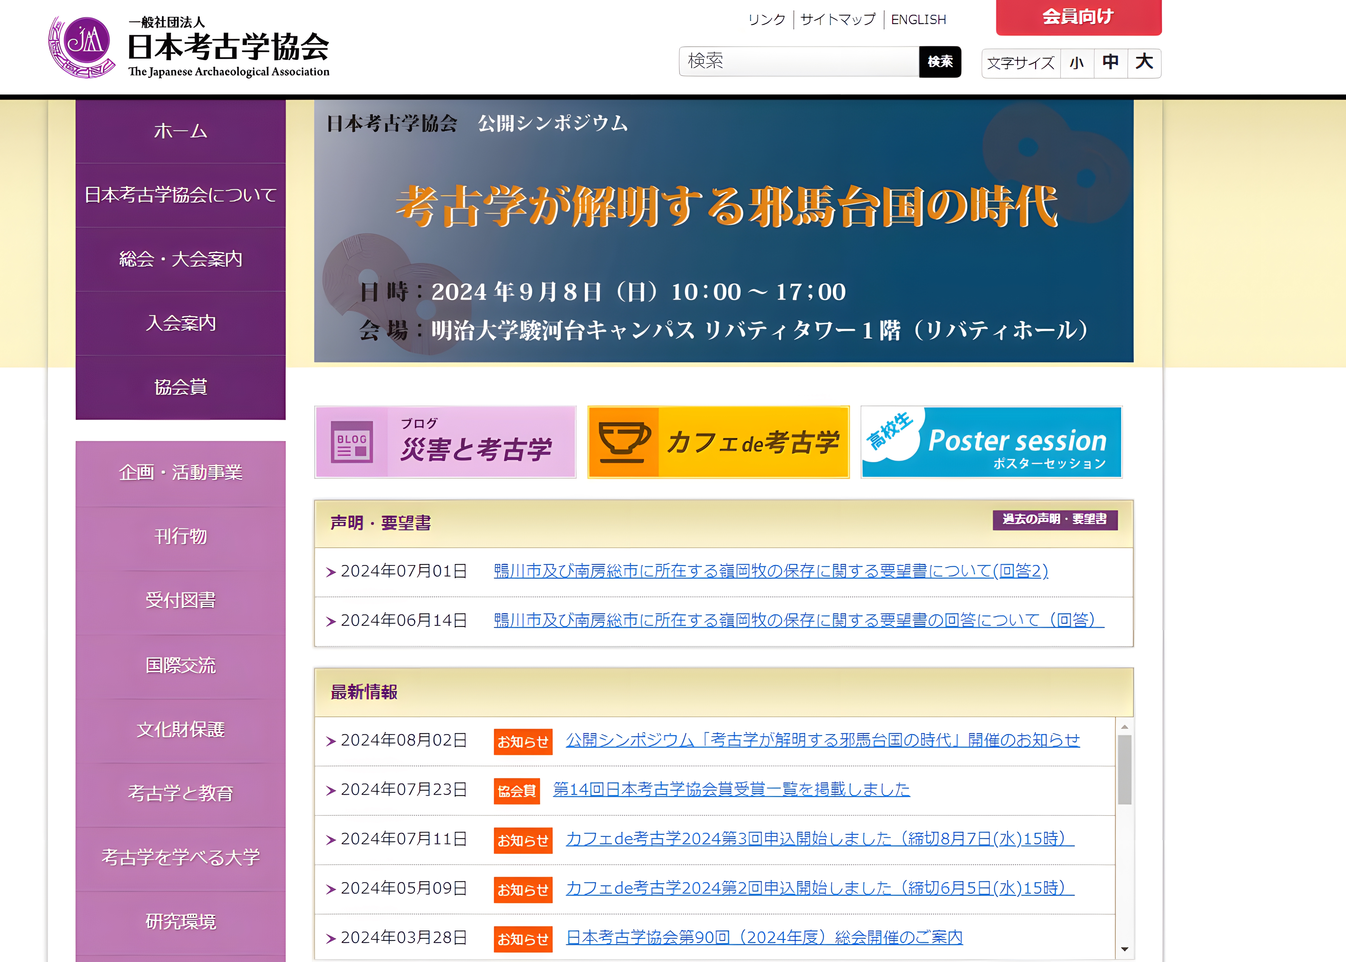The width and height of the screenshot is (1346, 962).
Task: Open the 総会・大会案内 menu
Action: point(181,259)
